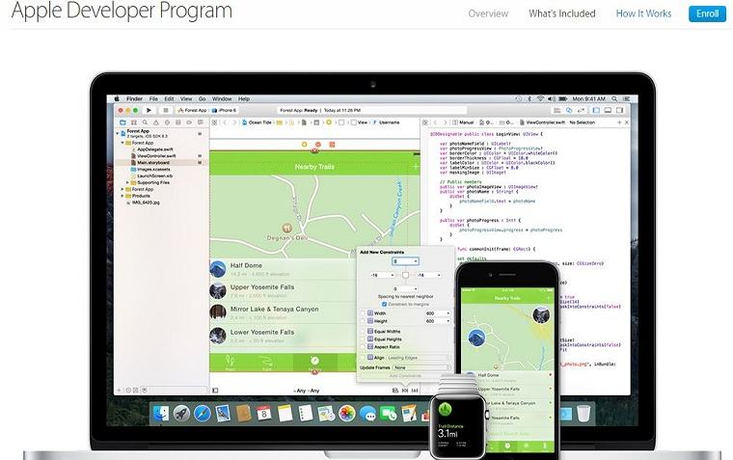Click Username in the storyboard jump bar
Image resolution: width=733 pixels, height=460 pixels.
coord(389,122)
